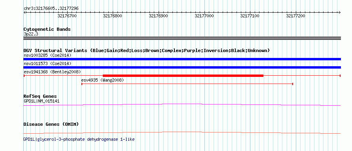Click the Disease Genes (OMIM) track title

51,124
